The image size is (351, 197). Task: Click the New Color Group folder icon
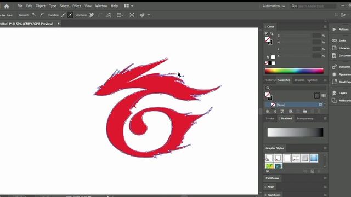[305, 111]
